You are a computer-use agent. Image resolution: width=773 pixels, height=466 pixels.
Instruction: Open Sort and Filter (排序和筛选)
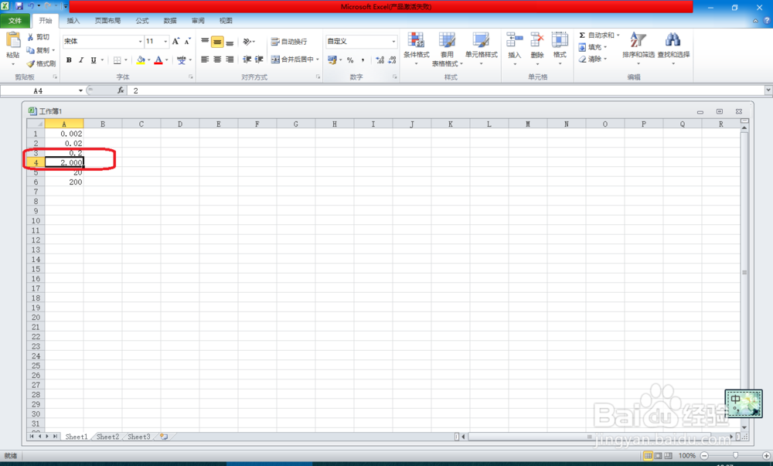point(638,47)
